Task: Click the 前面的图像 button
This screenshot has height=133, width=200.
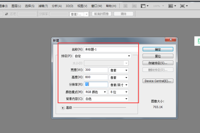Action: pyautogui.click(x=101, y=14)
